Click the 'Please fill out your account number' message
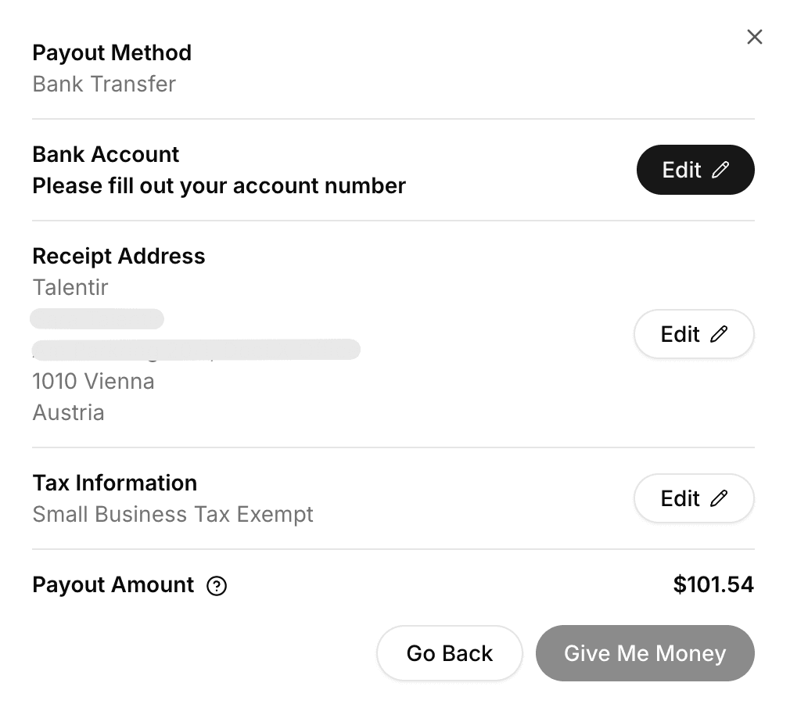This screenshot has width=790, height=715. coord(219,186)
